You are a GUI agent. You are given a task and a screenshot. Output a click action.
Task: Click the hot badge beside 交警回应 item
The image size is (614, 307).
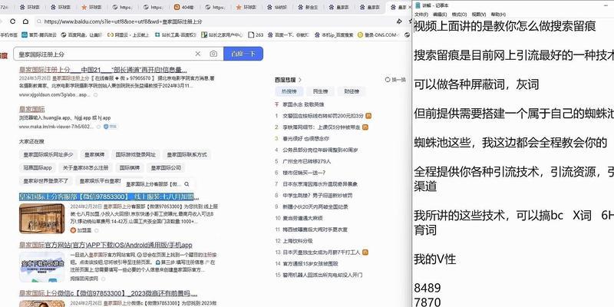(x=368, y=116)
